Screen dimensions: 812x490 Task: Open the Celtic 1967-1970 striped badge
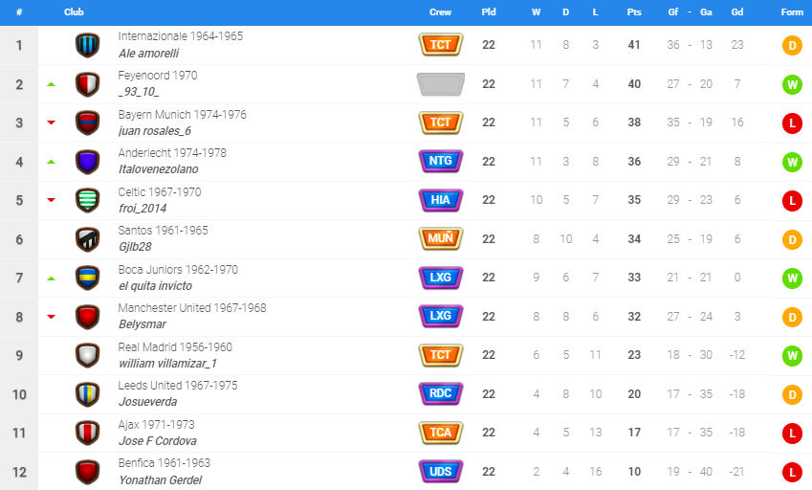tap(88, 200)
